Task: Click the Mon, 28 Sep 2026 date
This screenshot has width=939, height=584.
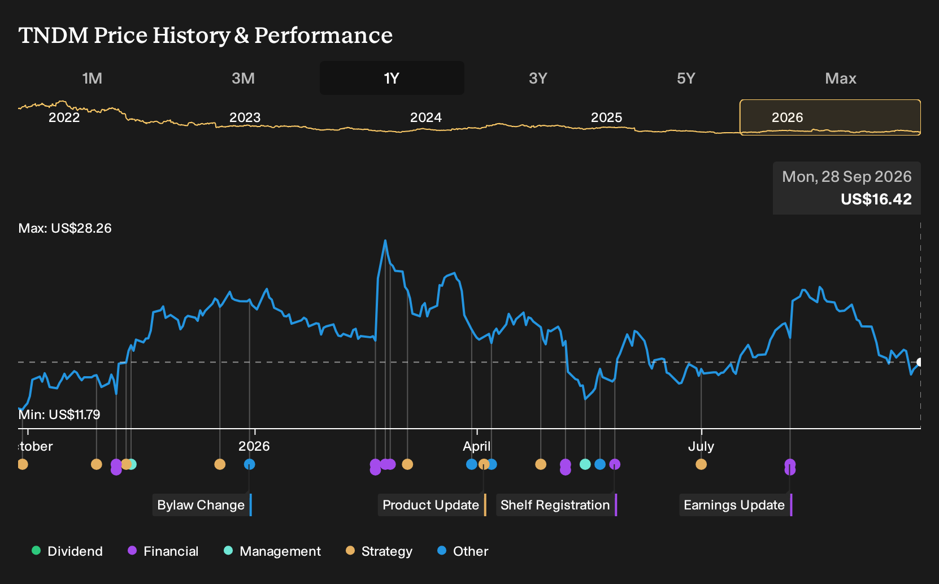Action: [847, 177]
